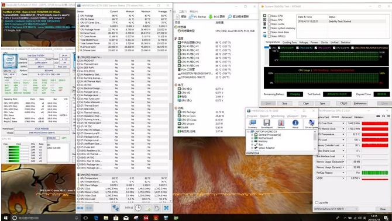
Task: Open the Monitoring menu in HWiNFO64
Action: click(x=278, y=116)
